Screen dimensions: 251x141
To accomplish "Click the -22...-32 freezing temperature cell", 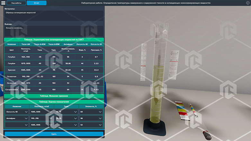I will click(40, 76).
